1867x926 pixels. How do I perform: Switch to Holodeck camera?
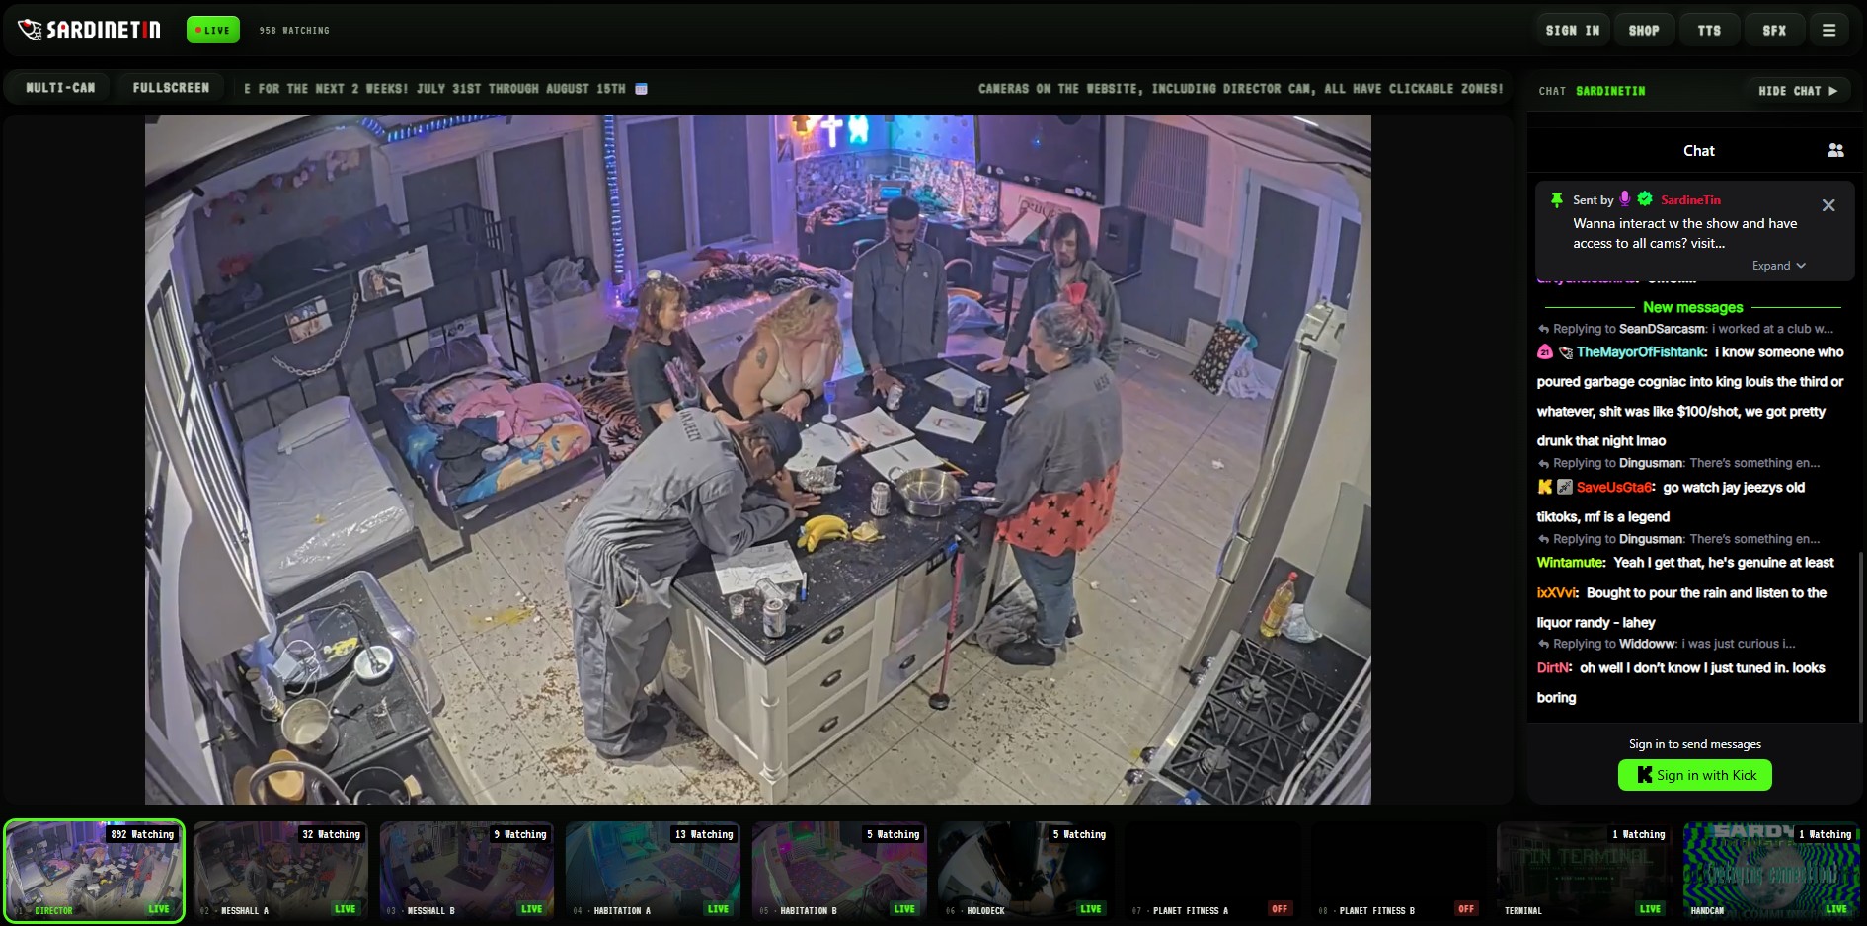tap(1026, 872)
